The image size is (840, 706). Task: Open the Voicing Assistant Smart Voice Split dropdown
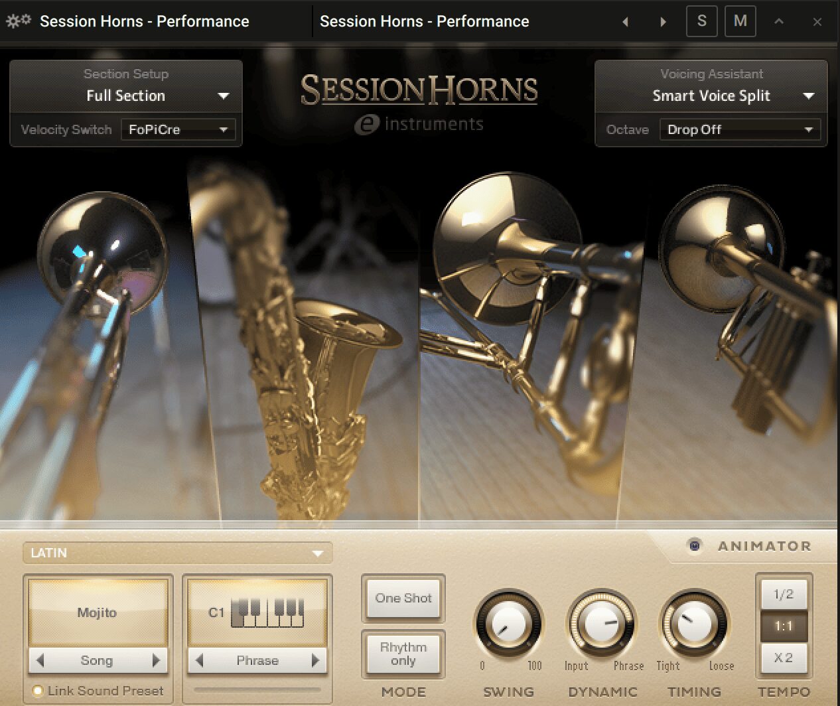point(711,96)
